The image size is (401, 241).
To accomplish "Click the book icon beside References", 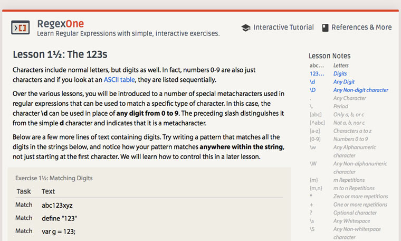I will coord(325,27).
